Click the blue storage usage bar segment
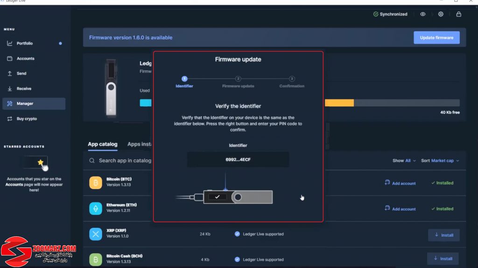This screenshot has height=268, width=478. pos(146,103)
